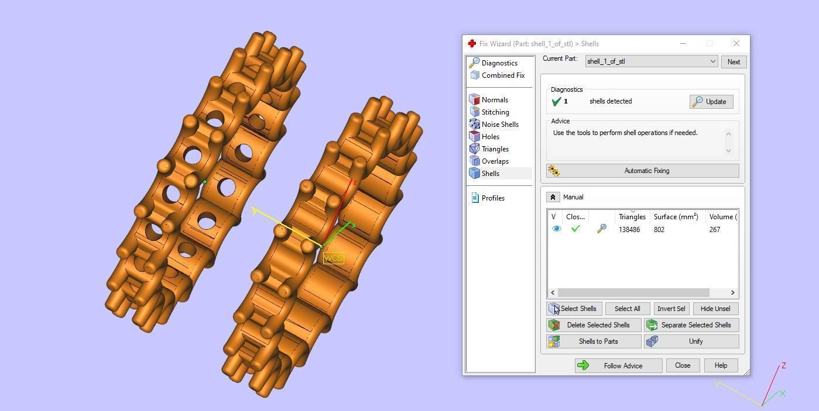This screenshot has height=411, width=819.
Task: Open Profiles in the sidebar
Action: [x=493, y=198]
